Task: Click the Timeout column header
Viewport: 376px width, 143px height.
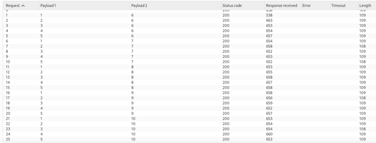Action: (344, 5)
